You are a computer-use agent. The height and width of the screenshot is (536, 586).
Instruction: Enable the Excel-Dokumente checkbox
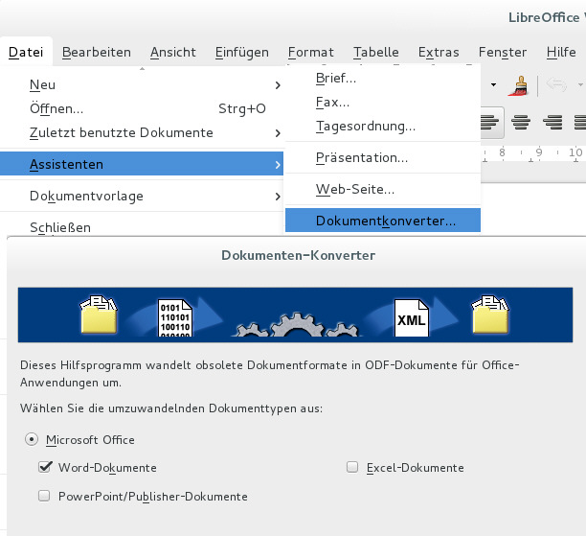[x=352, y=468]
